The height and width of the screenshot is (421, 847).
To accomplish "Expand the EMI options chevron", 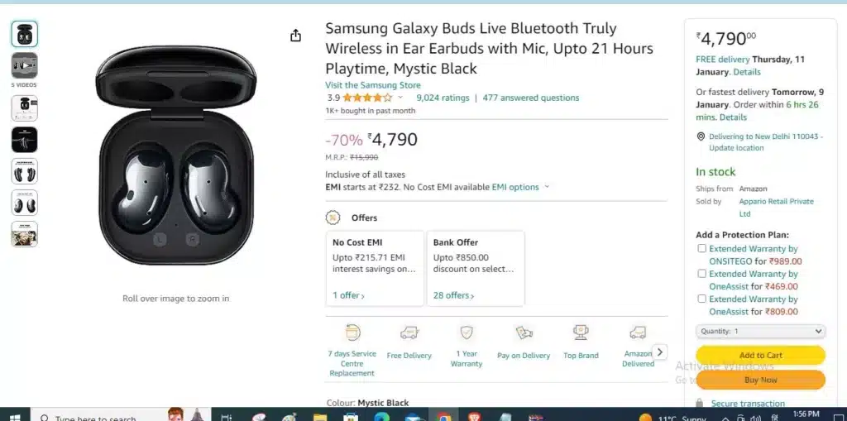I will [547, 187].
